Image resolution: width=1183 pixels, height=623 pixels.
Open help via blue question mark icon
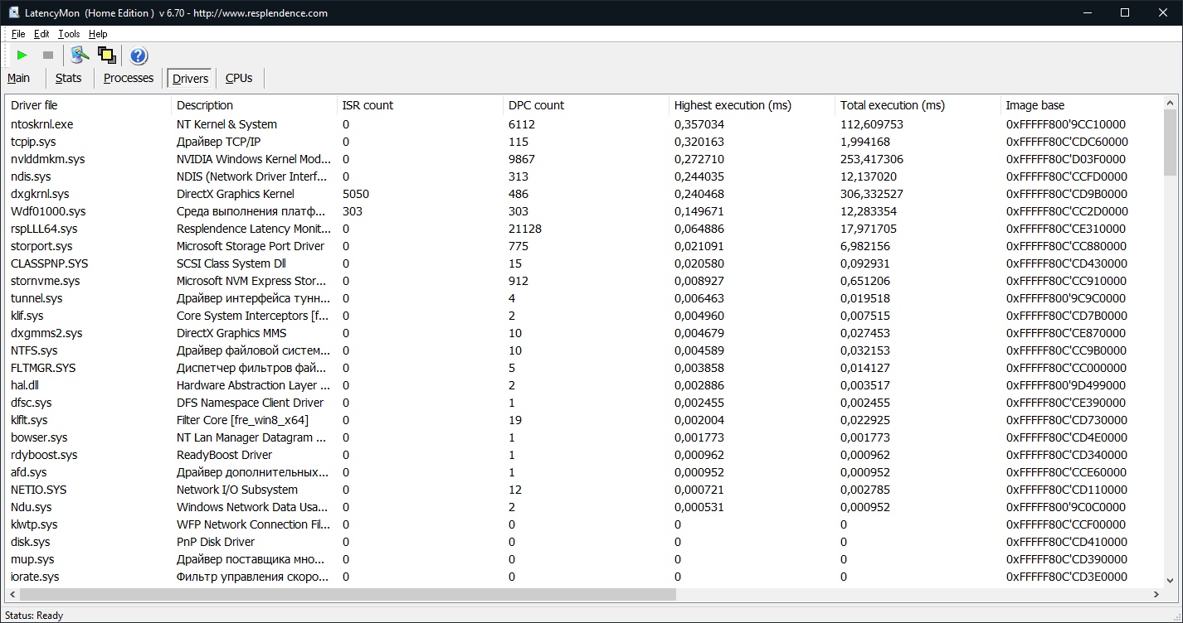(139, 56)
